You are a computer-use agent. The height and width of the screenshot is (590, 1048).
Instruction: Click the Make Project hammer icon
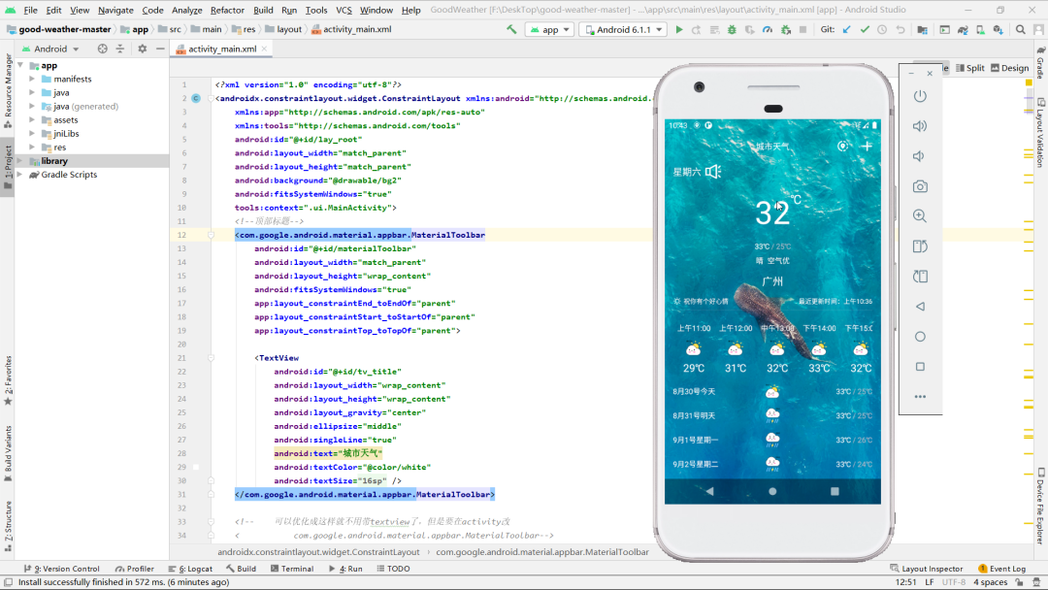point(511,29)
